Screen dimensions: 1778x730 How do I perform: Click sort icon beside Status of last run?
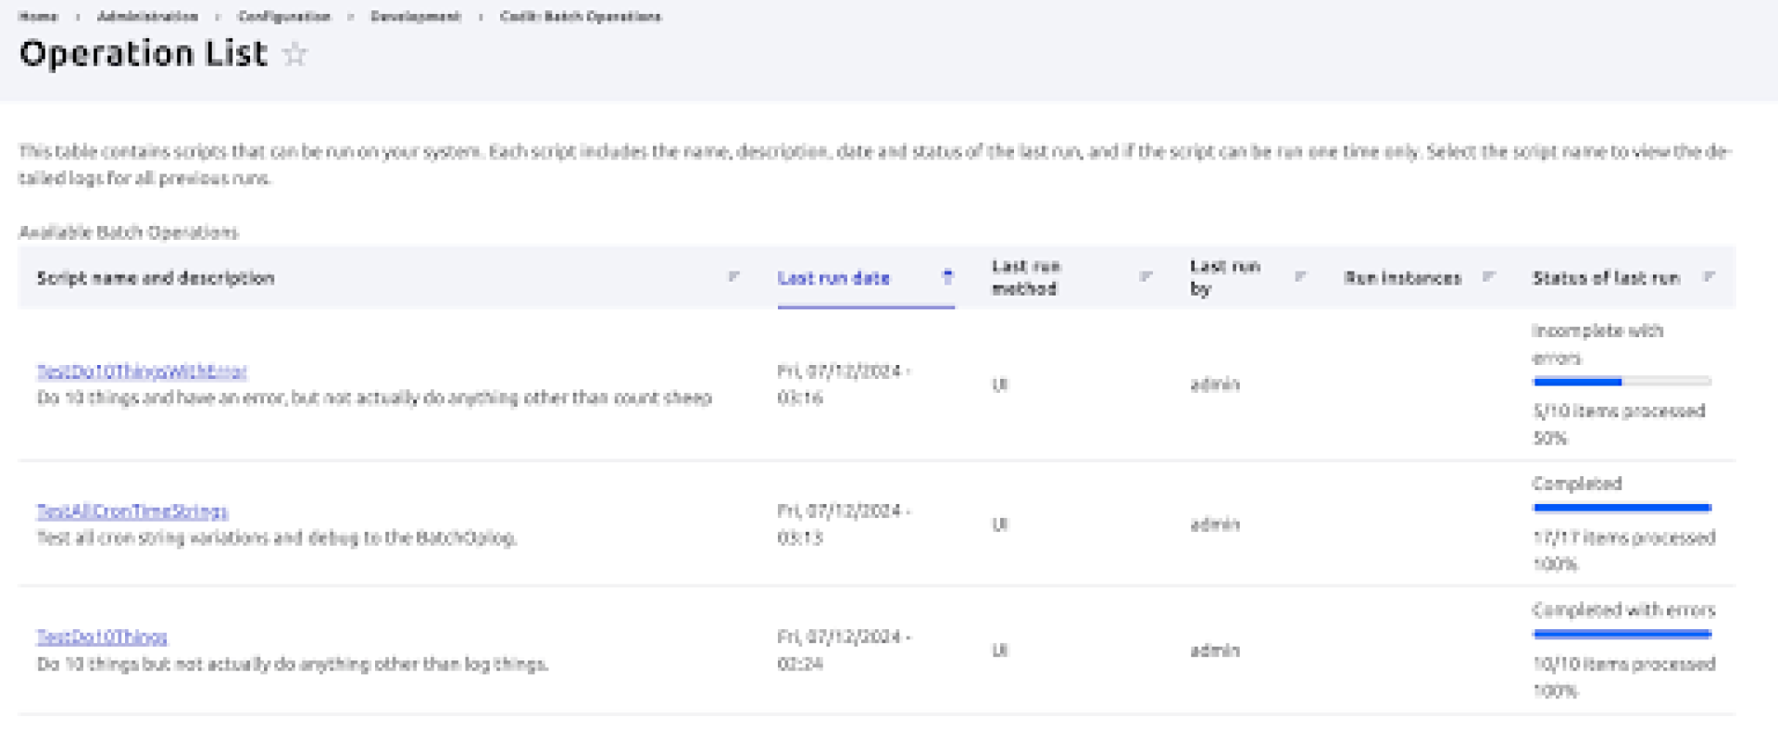click(1709, 276)
